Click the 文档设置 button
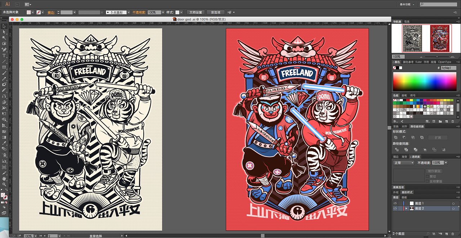Viewport: 461px width, 238px height. (x=196, y=12)
